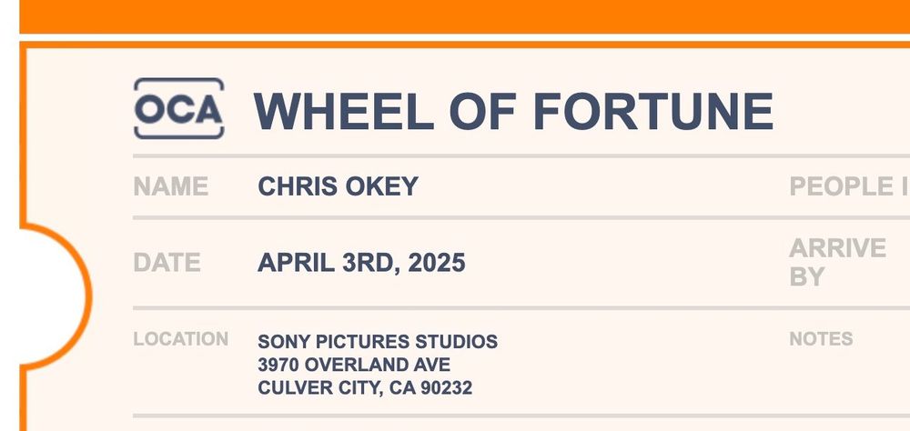
Task: Select the WHEEL OF FORTUNE title
Action: point(513,111)
